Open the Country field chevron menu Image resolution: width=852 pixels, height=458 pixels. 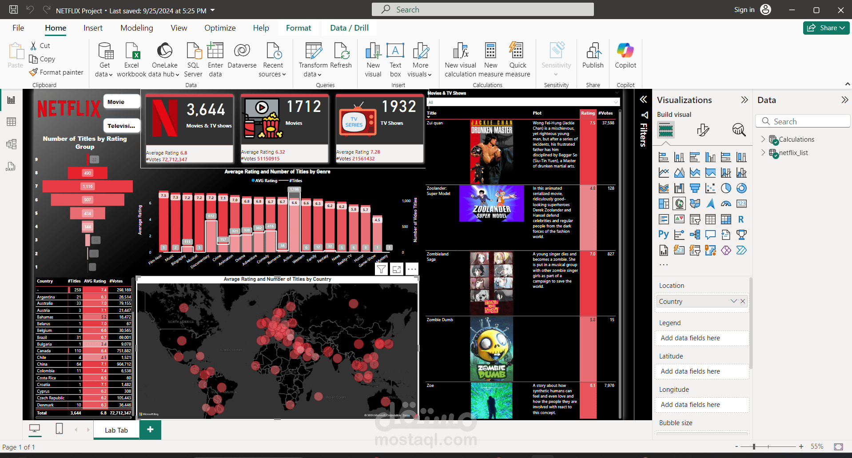(x=733, y=301)
